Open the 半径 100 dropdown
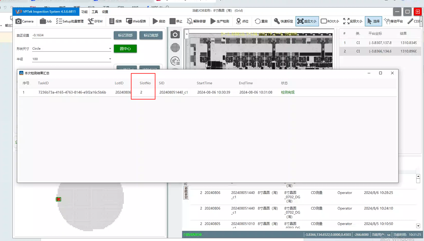Image resolution: width=424 pixels, height=241 pixels. [x=71, y=59]
